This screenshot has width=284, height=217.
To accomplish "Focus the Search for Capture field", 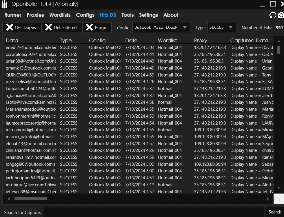I will click(x=154, y=212).
